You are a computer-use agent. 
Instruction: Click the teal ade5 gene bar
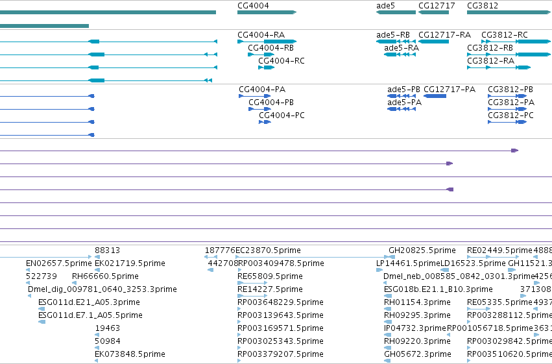point(396,12)
